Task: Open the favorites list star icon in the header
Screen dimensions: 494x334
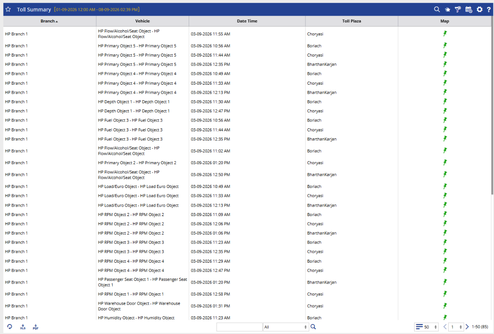Action: (447, 10)
